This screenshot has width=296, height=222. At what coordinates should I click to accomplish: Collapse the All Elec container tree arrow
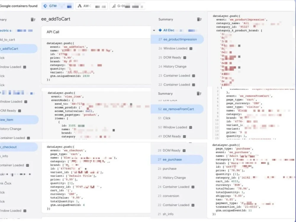(154, 30)
